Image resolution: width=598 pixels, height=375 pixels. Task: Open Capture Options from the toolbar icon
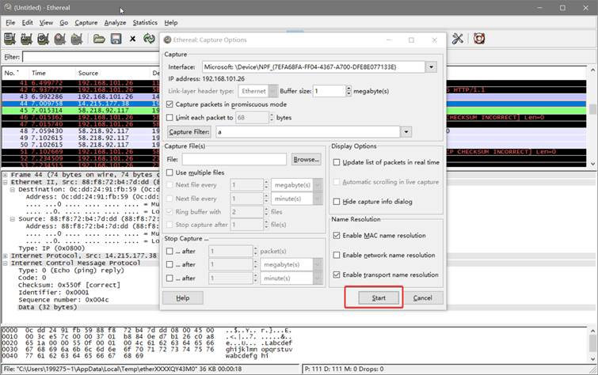(26, 39)
